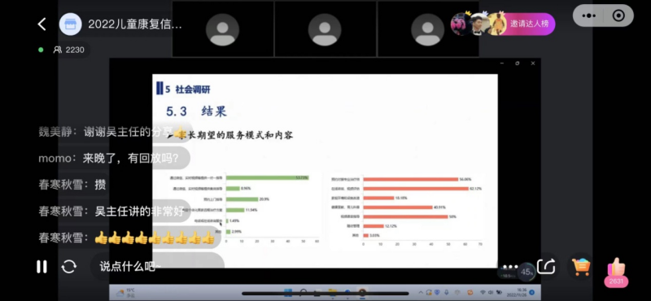Open the shopping cart
Viewport: 651px width, 301px height.
(x=580, y=267)
